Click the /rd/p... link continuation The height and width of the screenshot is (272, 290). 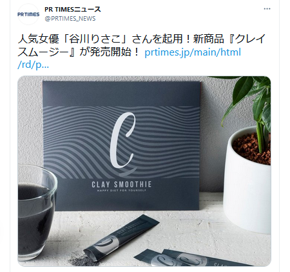[x=34, y=65]
